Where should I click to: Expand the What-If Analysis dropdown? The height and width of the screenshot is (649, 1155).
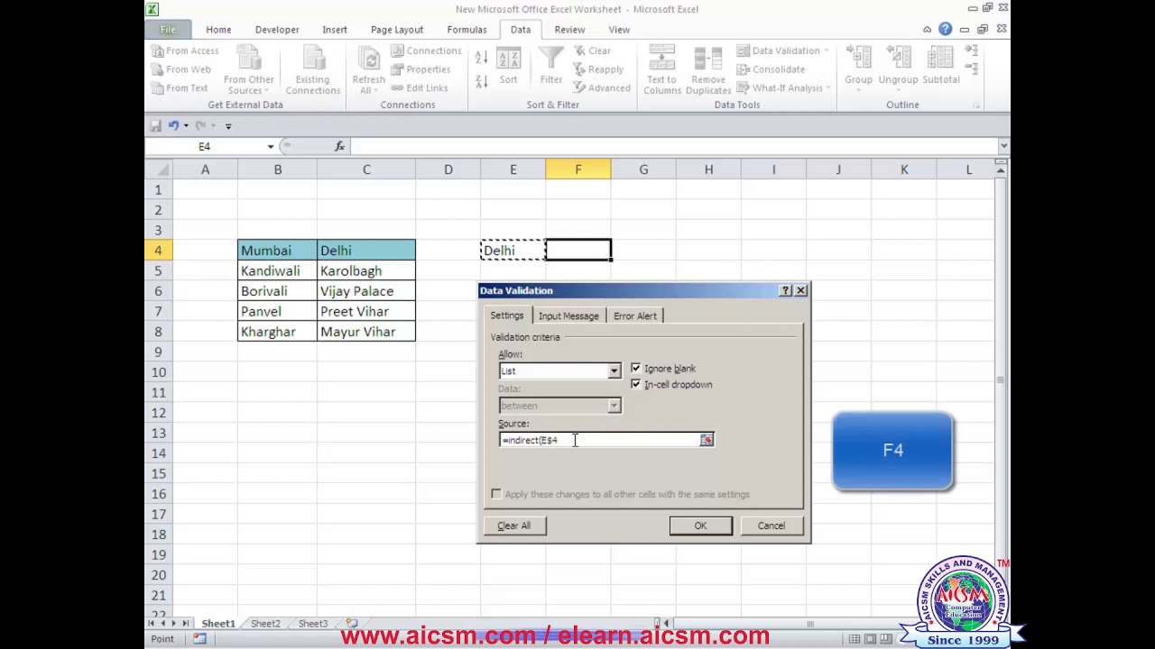(828, 88)
